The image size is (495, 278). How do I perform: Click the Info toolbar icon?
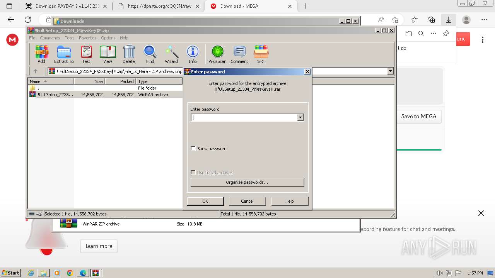click(193, 54)
